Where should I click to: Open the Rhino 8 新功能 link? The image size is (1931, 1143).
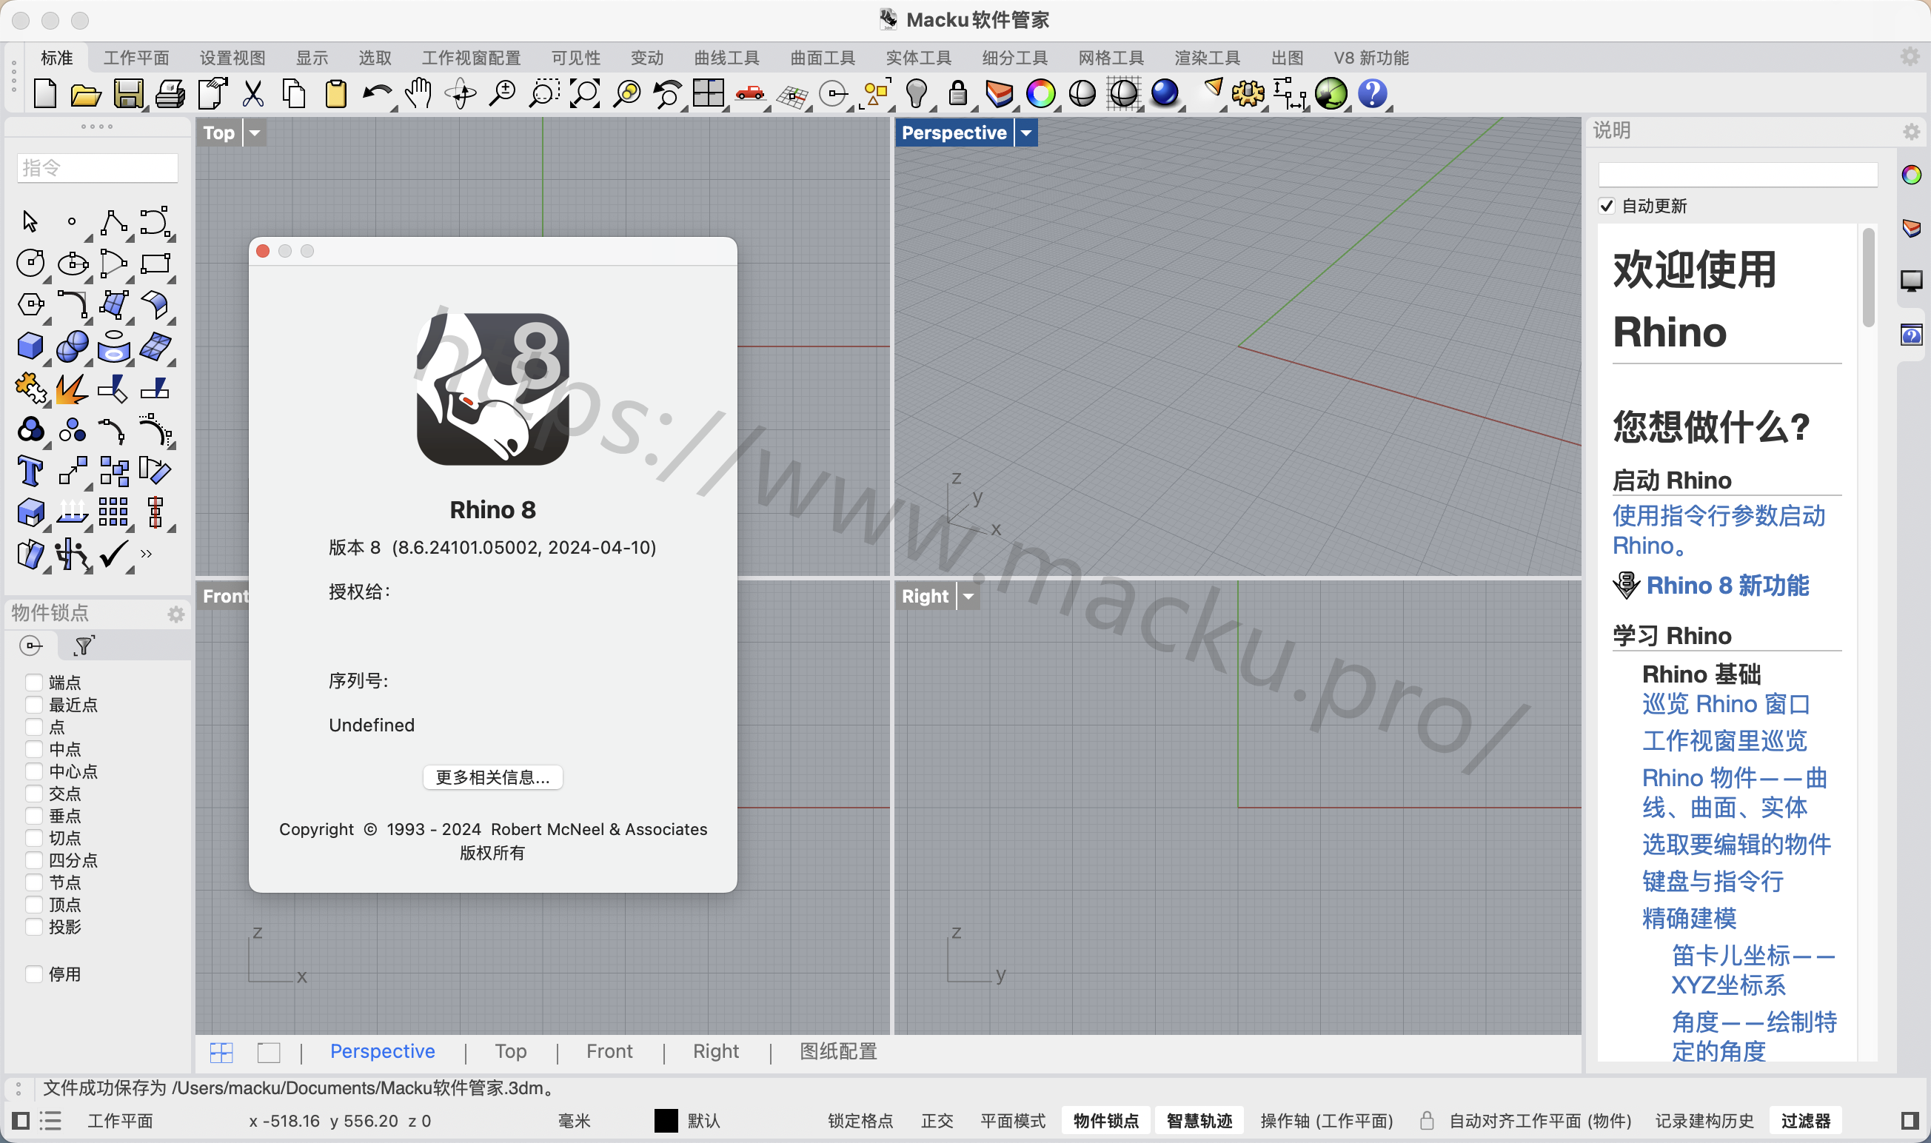(x=1727, y=586)
